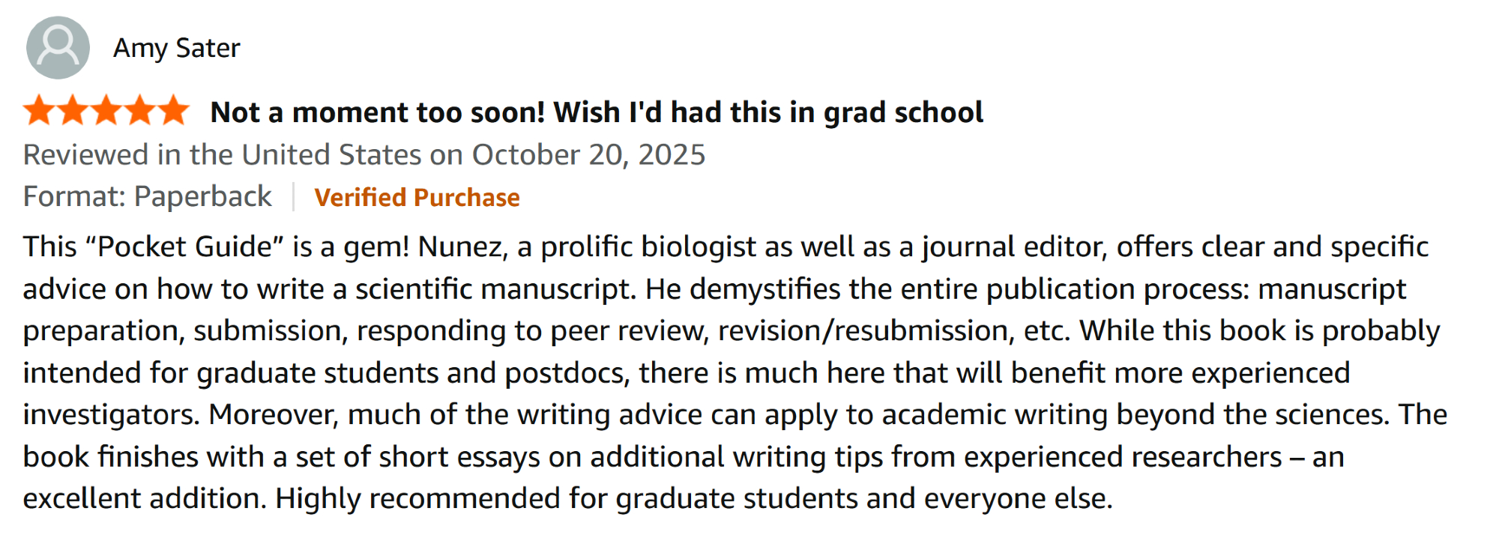Screen dimensions: 1499x535
Task: Click Amy Sater's profile avatar icon
Action: coord(58,48)
